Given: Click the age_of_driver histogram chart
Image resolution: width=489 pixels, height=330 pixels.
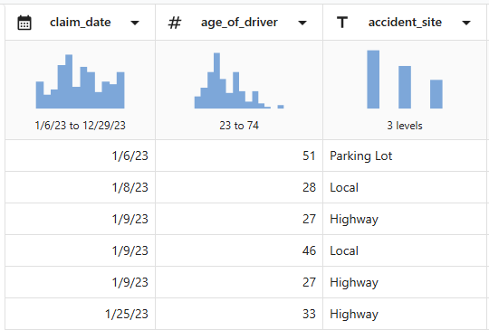Looking at the screenshot, I should click(x=239, y=80).
